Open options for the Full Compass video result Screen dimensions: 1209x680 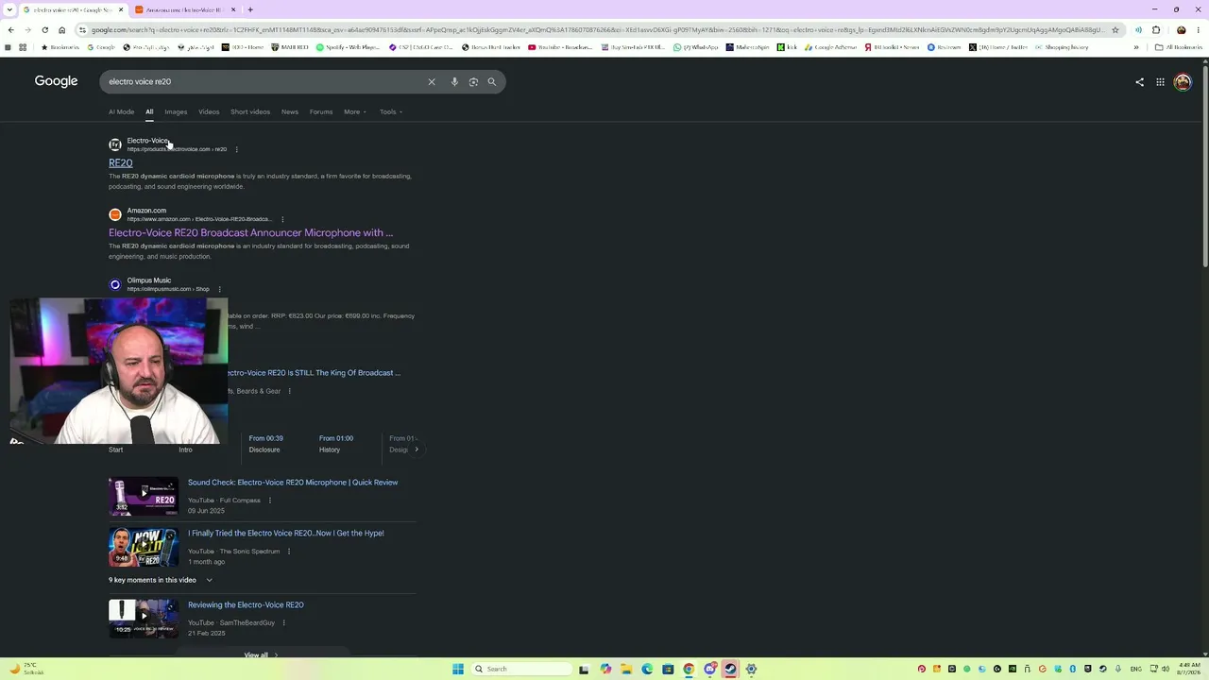click(x=269, y=501)
